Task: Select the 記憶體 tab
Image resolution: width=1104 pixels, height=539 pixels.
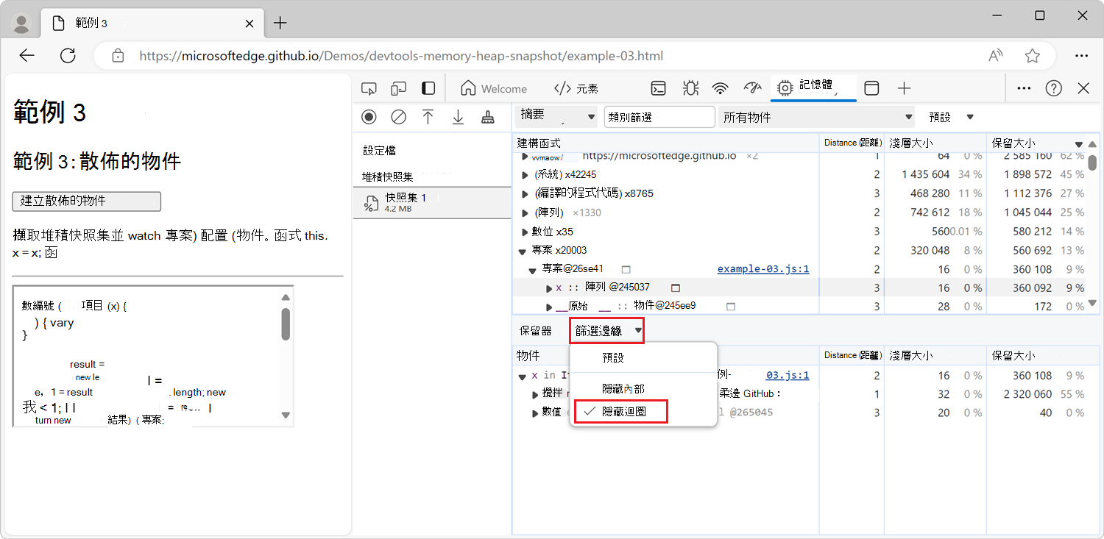Action: pyautogui.click(x=813, y=88)
